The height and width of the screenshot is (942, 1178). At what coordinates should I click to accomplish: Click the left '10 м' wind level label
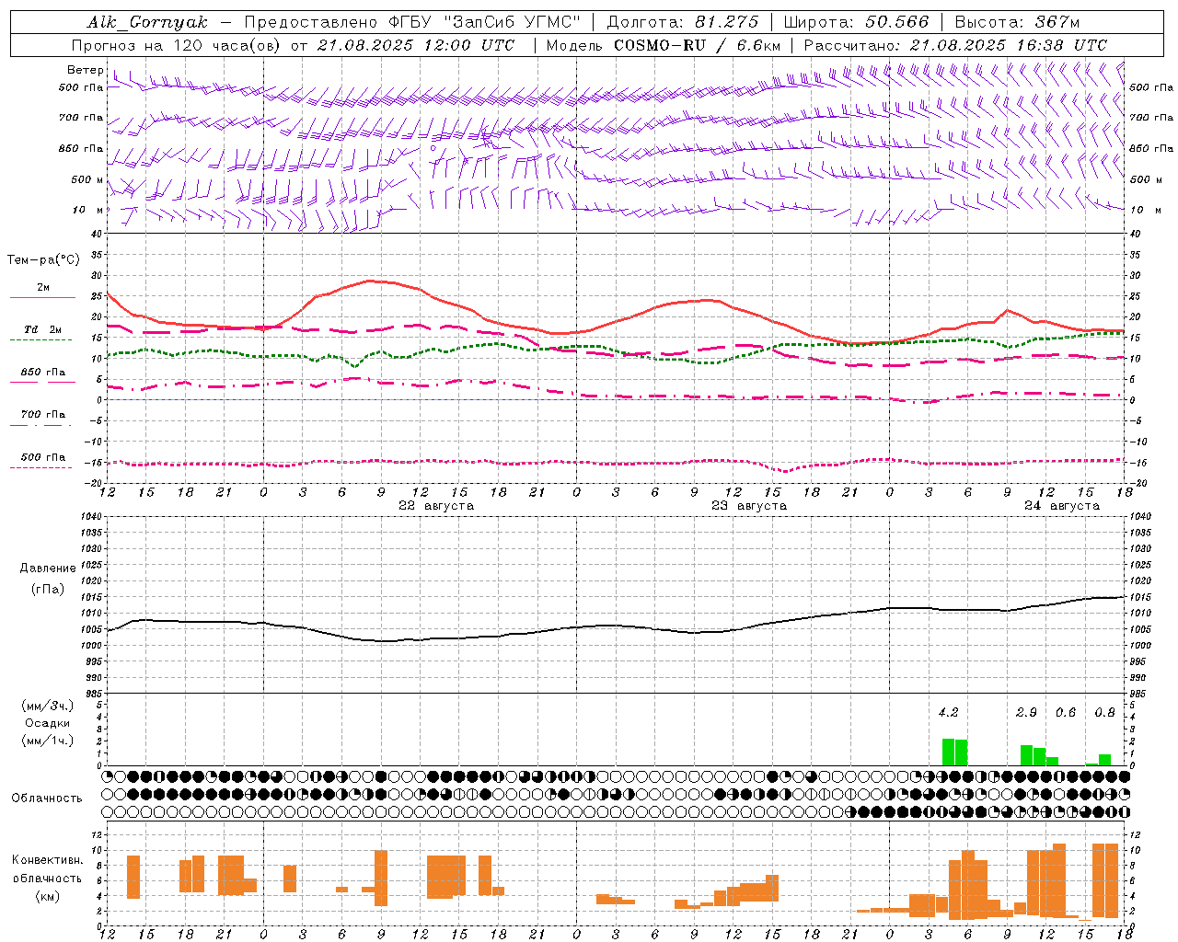click(88, 210)
